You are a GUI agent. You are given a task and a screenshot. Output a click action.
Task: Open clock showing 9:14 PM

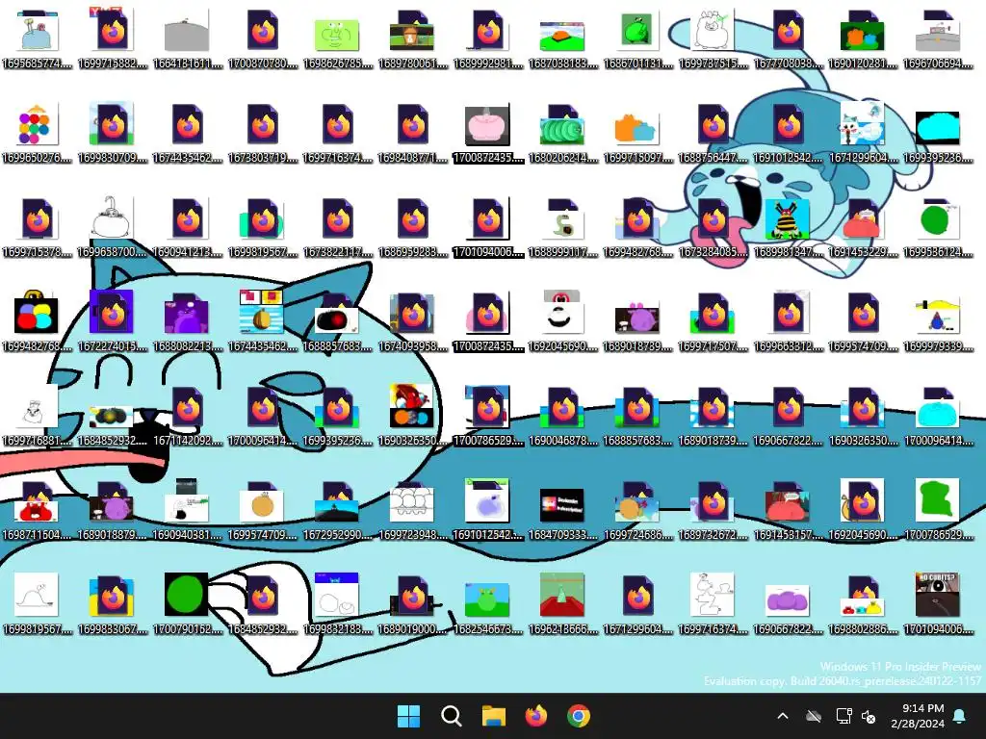coord(918,716)
